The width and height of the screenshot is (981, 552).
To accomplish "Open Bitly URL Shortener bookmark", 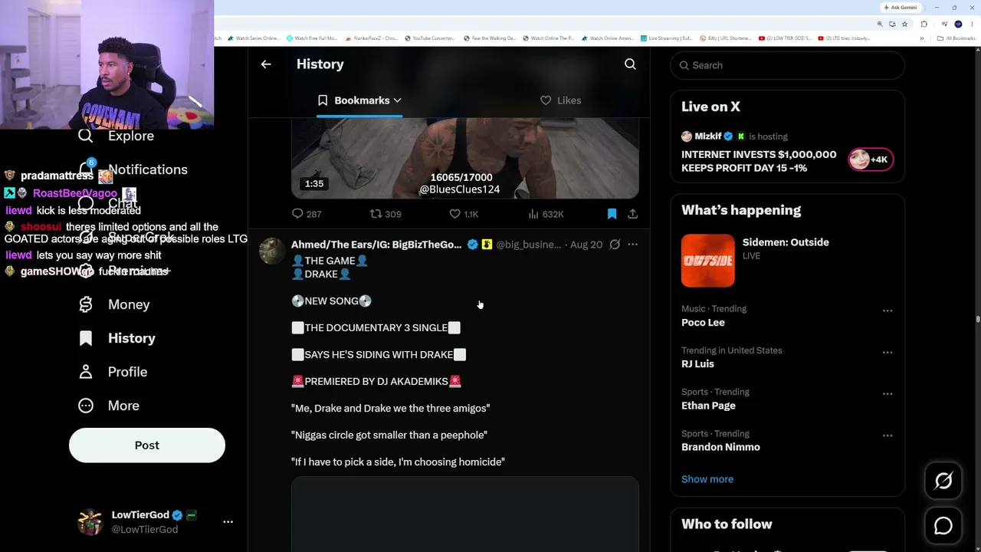I will (x=723, y=38).
